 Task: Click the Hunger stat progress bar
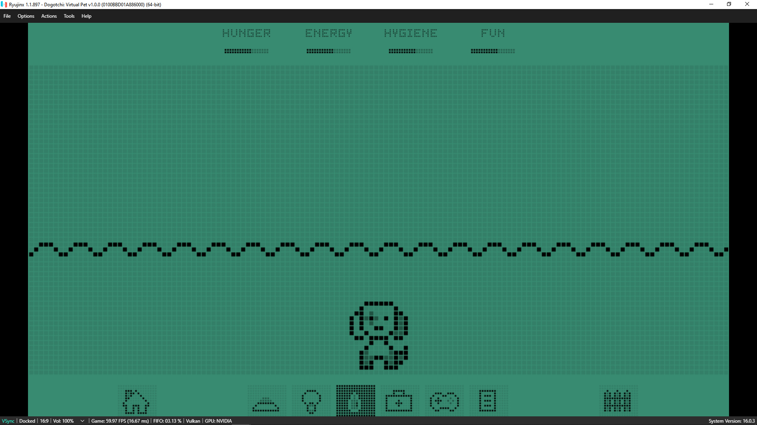246,51
